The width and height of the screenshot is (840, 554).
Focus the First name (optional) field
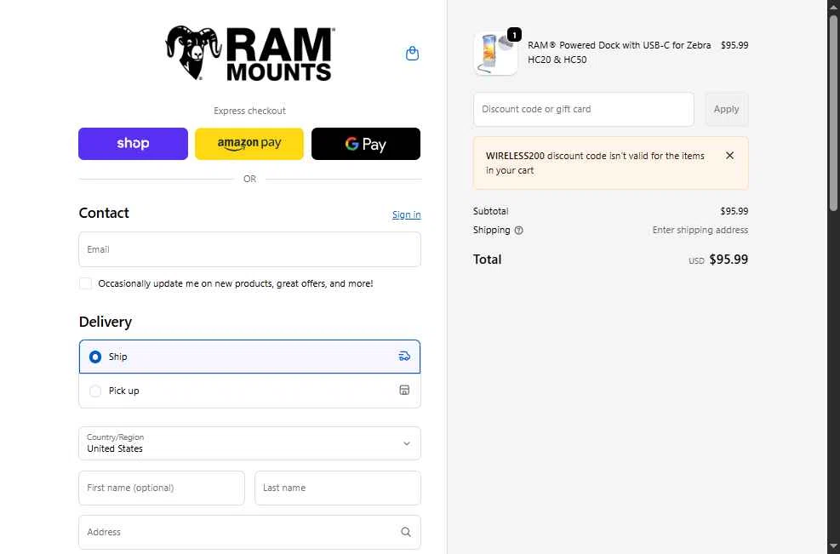[161, 488]
